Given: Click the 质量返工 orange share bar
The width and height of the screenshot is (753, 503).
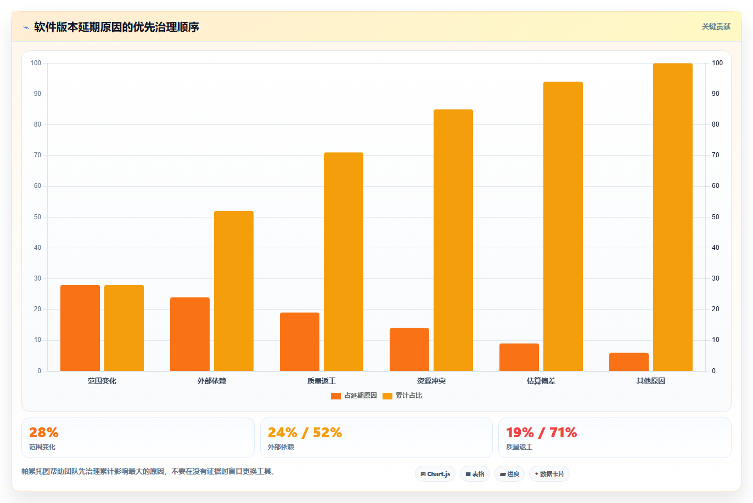Looking at the screenshot, I should coord(300,342).
